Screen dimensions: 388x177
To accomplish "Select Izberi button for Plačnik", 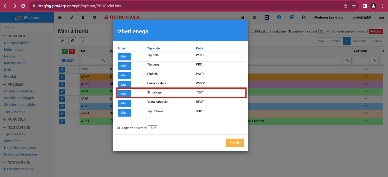I will point(124,75).
